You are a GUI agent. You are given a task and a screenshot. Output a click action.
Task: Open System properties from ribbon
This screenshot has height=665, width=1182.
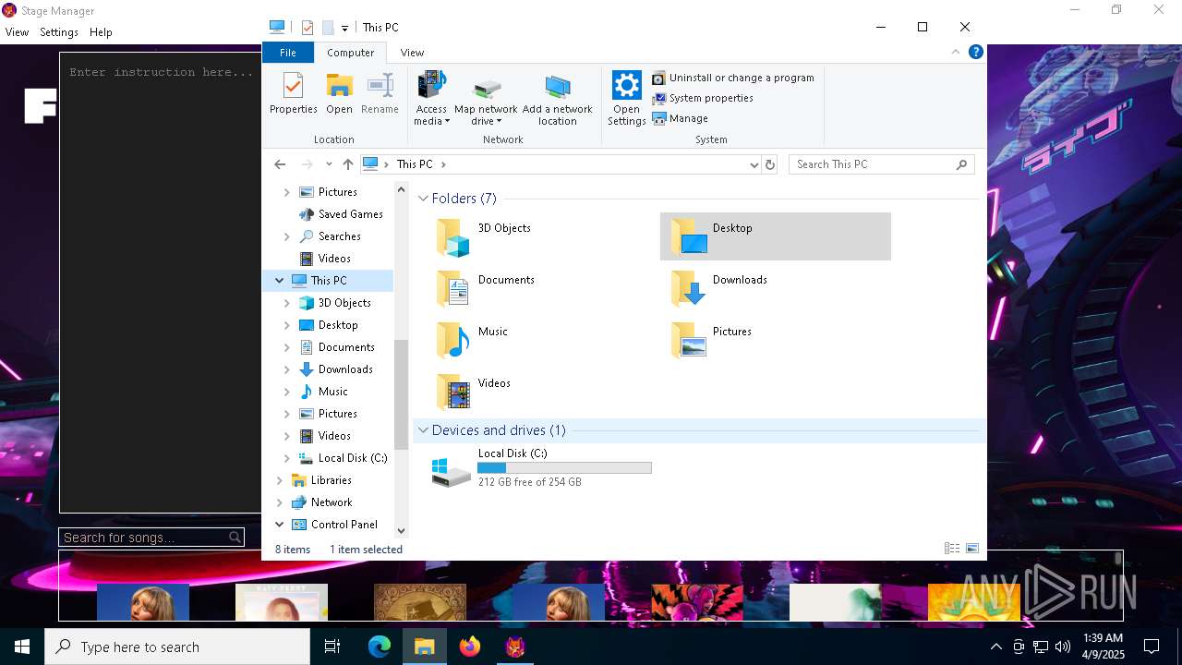point(703,98)
